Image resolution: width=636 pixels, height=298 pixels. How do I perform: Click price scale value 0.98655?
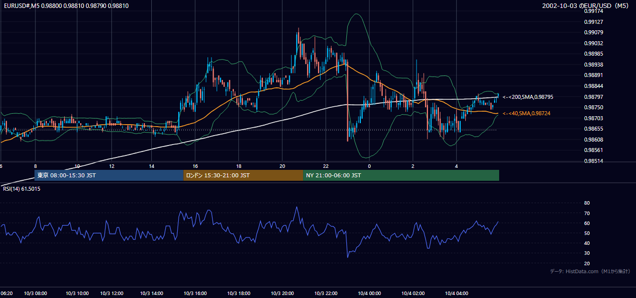pyautogui.click(x=594, y=129)
